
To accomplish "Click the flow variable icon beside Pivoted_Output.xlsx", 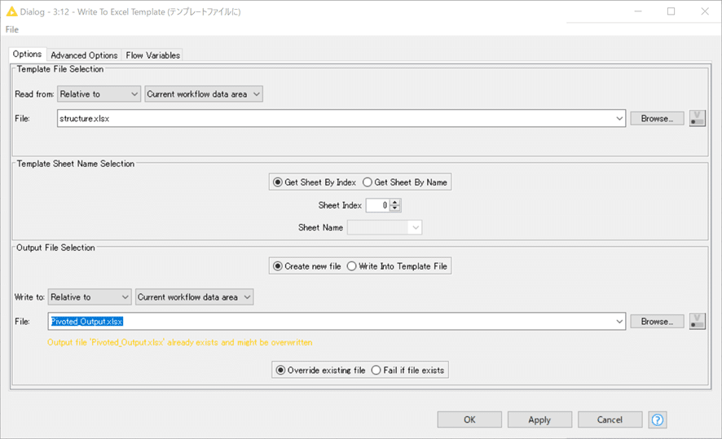I will 697,322.
